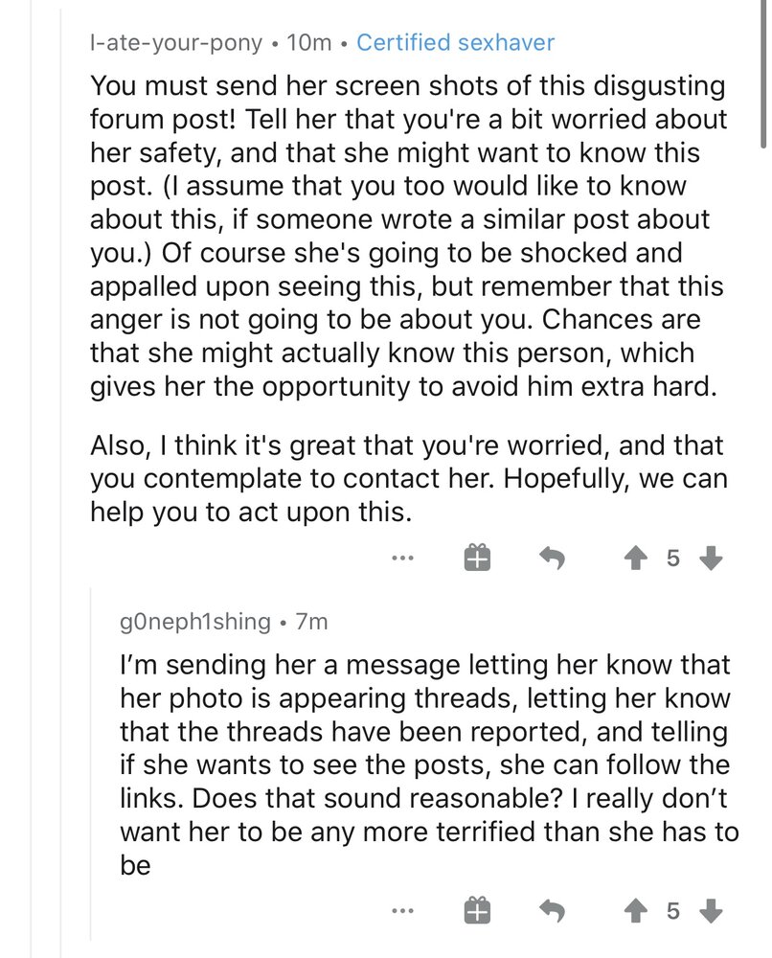The width and height of the screenshot is (772, 958).
Task: Upvote the I-ate-your-pony comment
Action: pyautogui.click(x=636, y=558)
